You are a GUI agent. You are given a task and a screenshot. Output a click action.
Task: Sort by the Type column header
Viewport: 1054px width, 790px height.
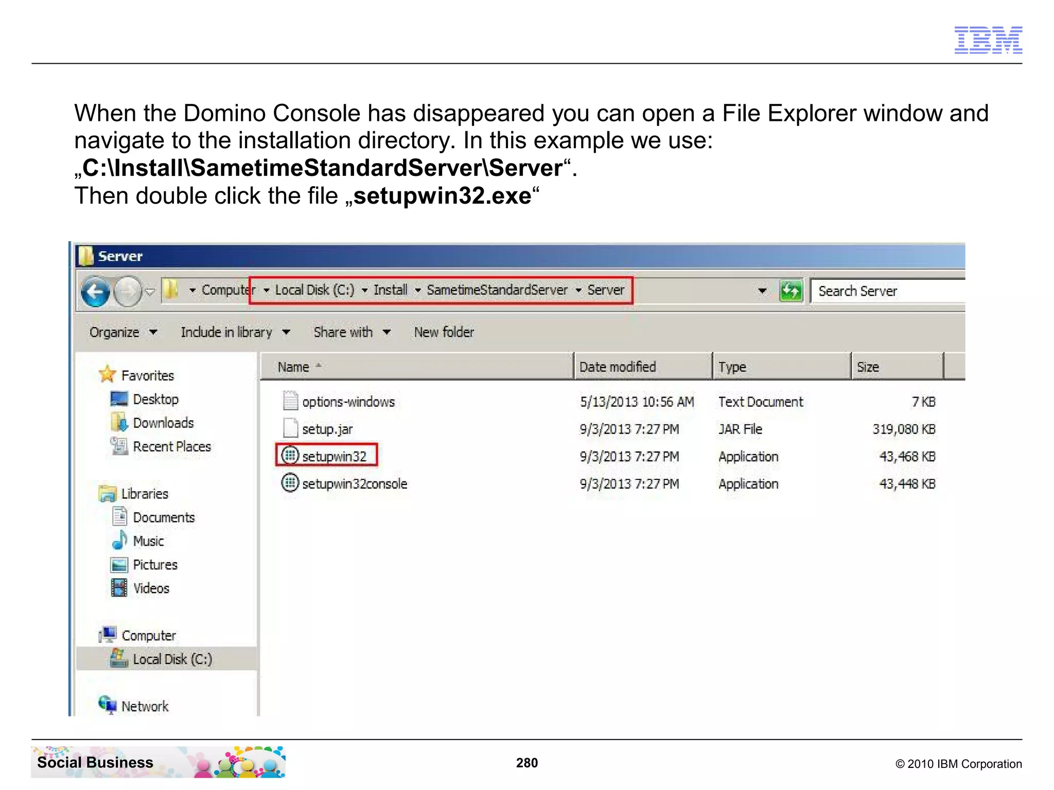coord(781,367)
